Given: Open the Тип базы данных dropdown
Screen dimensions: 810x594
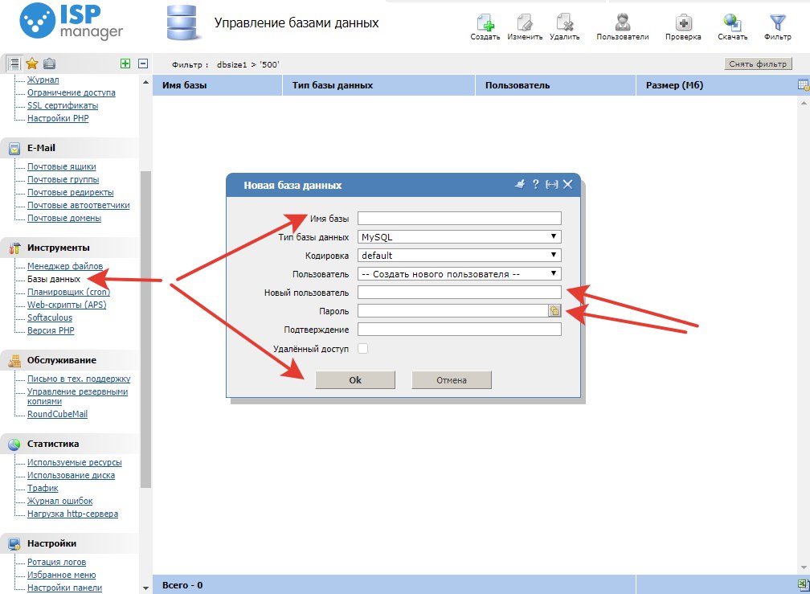Looking at the screenshot, I should [x=459, y=237].
